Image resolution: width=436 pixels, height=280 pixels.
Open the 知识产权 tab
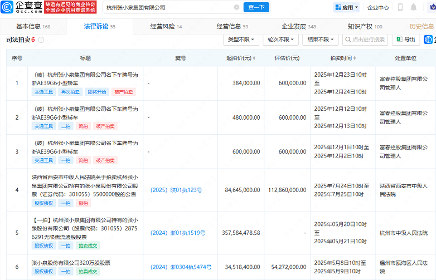(x=365, y=26)
